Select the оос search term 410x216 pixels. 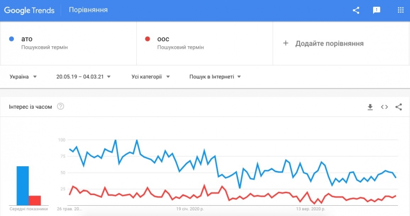tap(163, 39)
